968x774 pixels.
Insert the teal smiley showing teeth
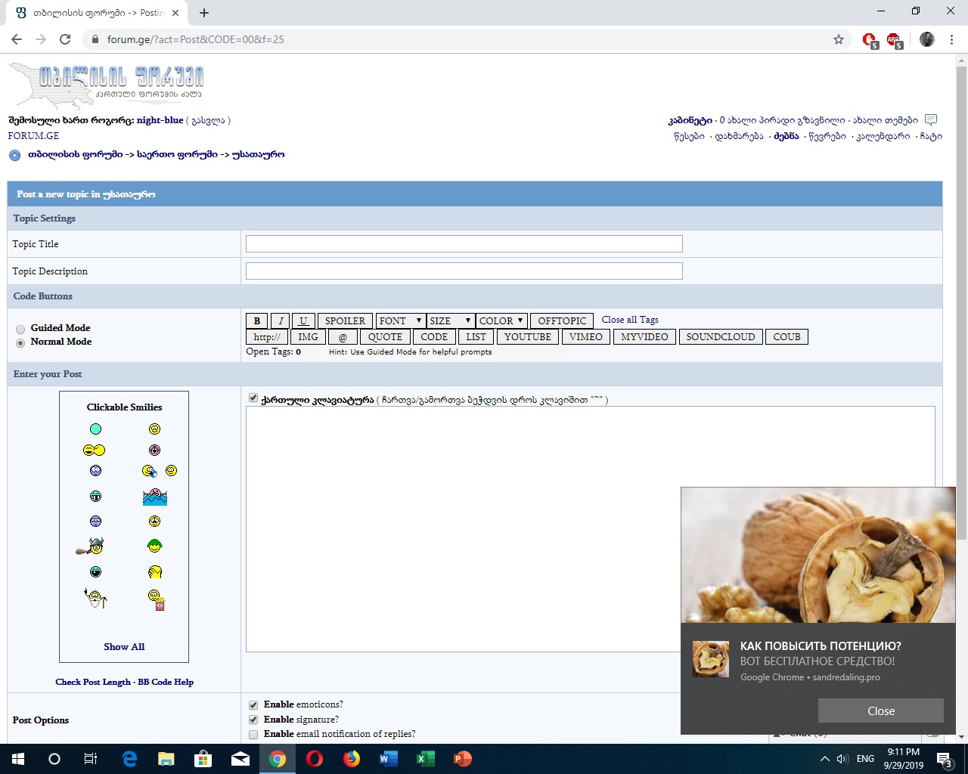pyautogui.click(x=95, y=497)
